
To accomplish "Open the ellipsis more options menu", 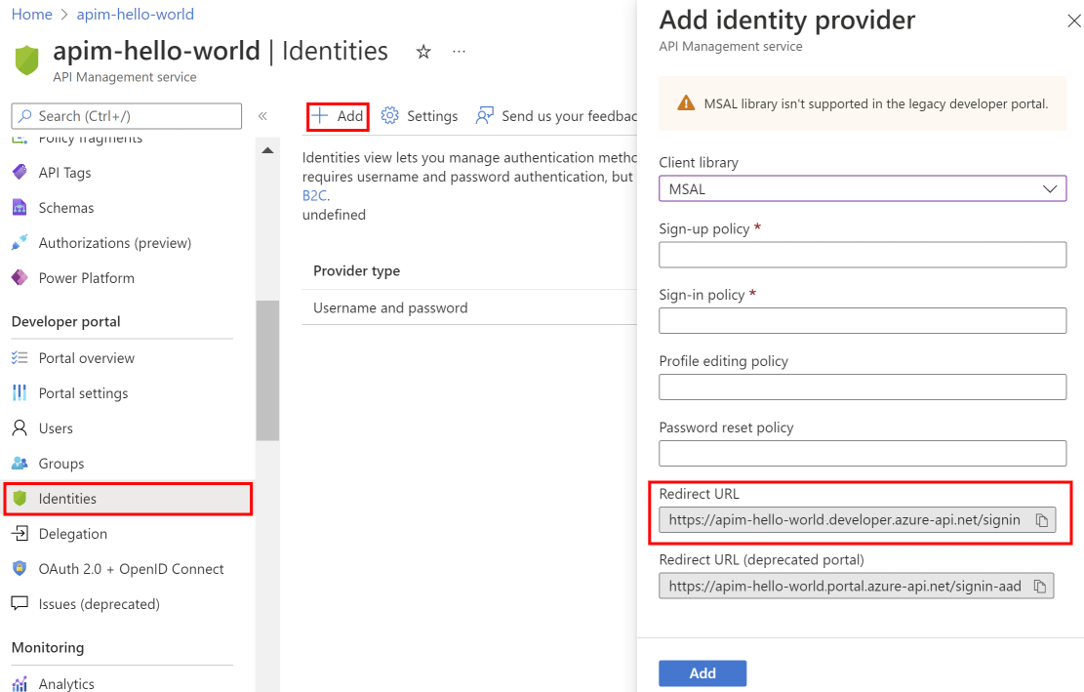I will tap(460, 52).
